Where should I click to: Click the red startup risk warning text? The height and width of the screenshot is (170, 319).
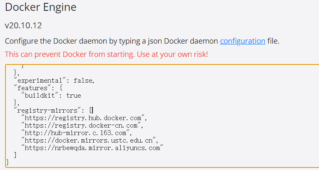106,54
